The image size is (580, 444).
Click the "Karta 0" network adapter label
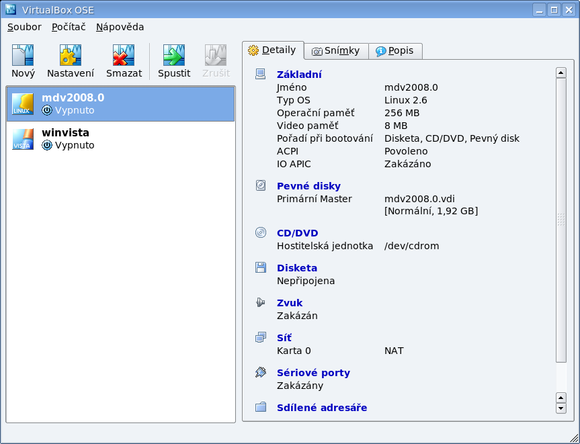[294, 351]
